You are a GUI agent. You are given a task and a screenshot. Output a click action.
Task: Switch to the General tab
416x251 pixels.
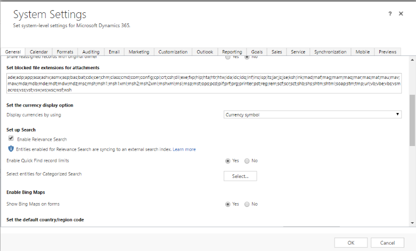coord(13,52)
